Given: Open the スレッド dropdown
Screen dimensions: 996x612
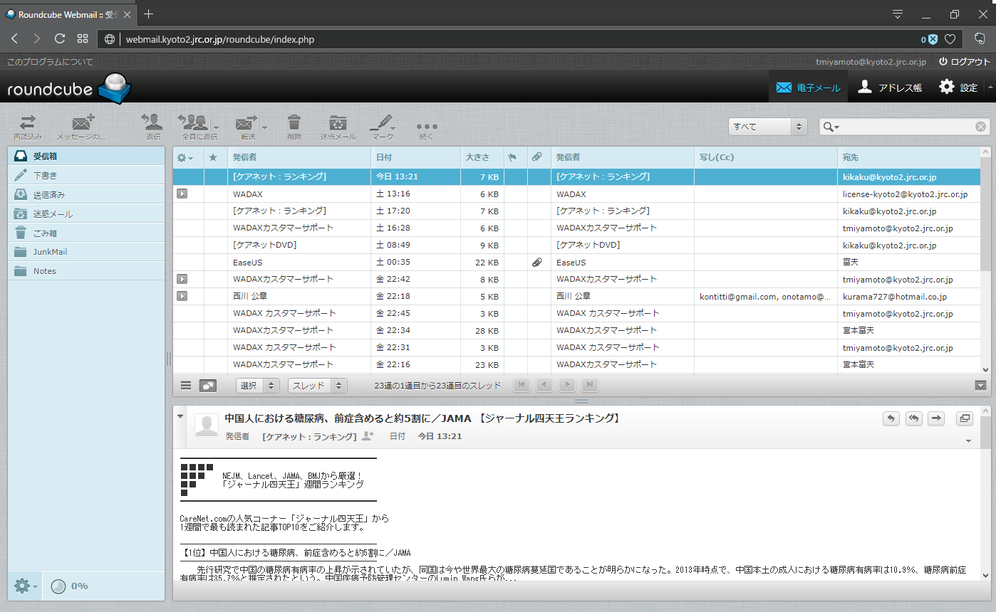Looking at the screenshot, I should [x=317, y=386].
